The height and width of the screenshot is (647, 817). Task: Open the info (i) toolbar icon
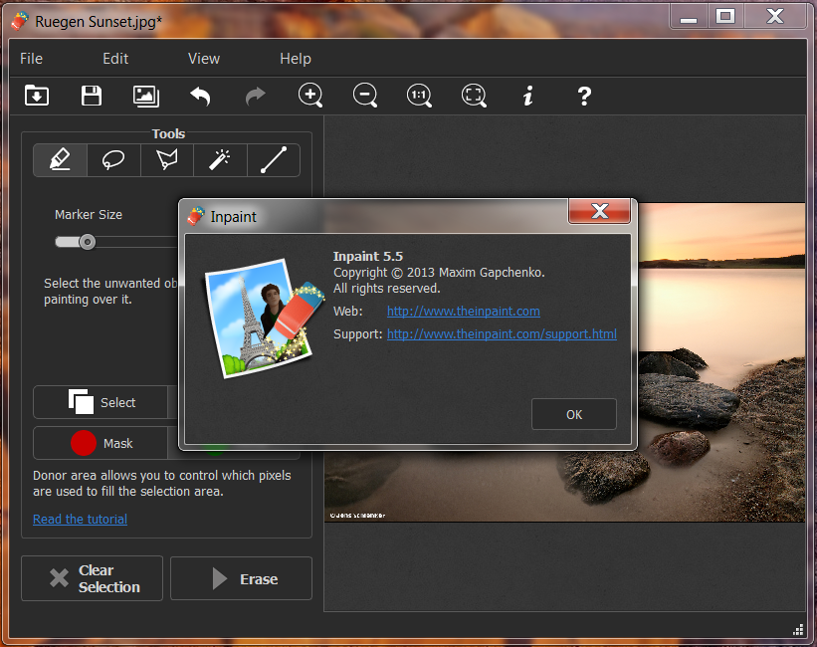tap(528, 96)
